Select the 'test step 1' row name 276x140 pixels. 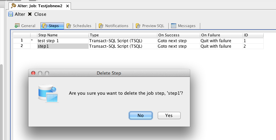coord(48,40)
